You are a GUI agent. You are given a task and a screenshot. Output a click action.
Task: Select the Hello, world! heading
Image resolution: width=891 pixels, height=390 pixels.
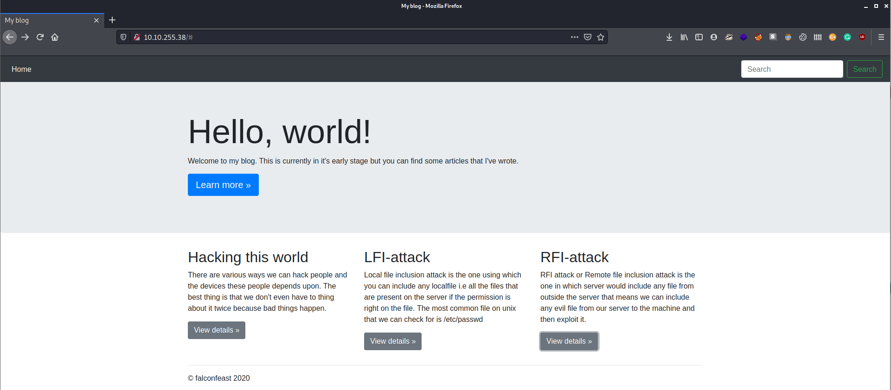coord(279,132)
